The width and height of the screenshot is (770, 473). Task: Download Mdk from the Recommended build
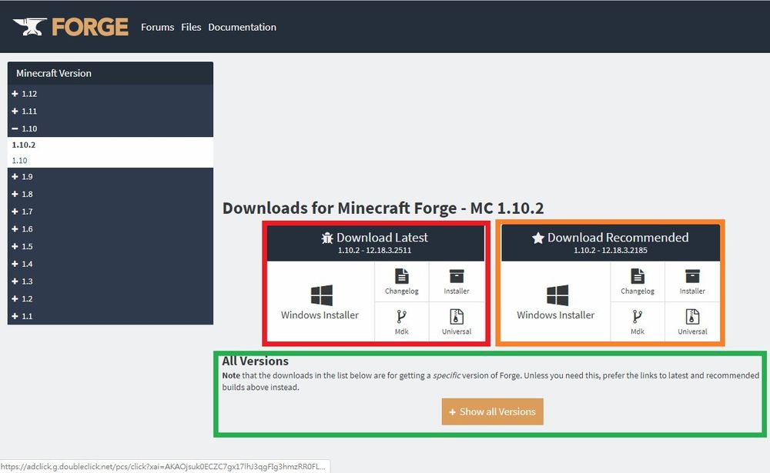(x=637, y=316)
